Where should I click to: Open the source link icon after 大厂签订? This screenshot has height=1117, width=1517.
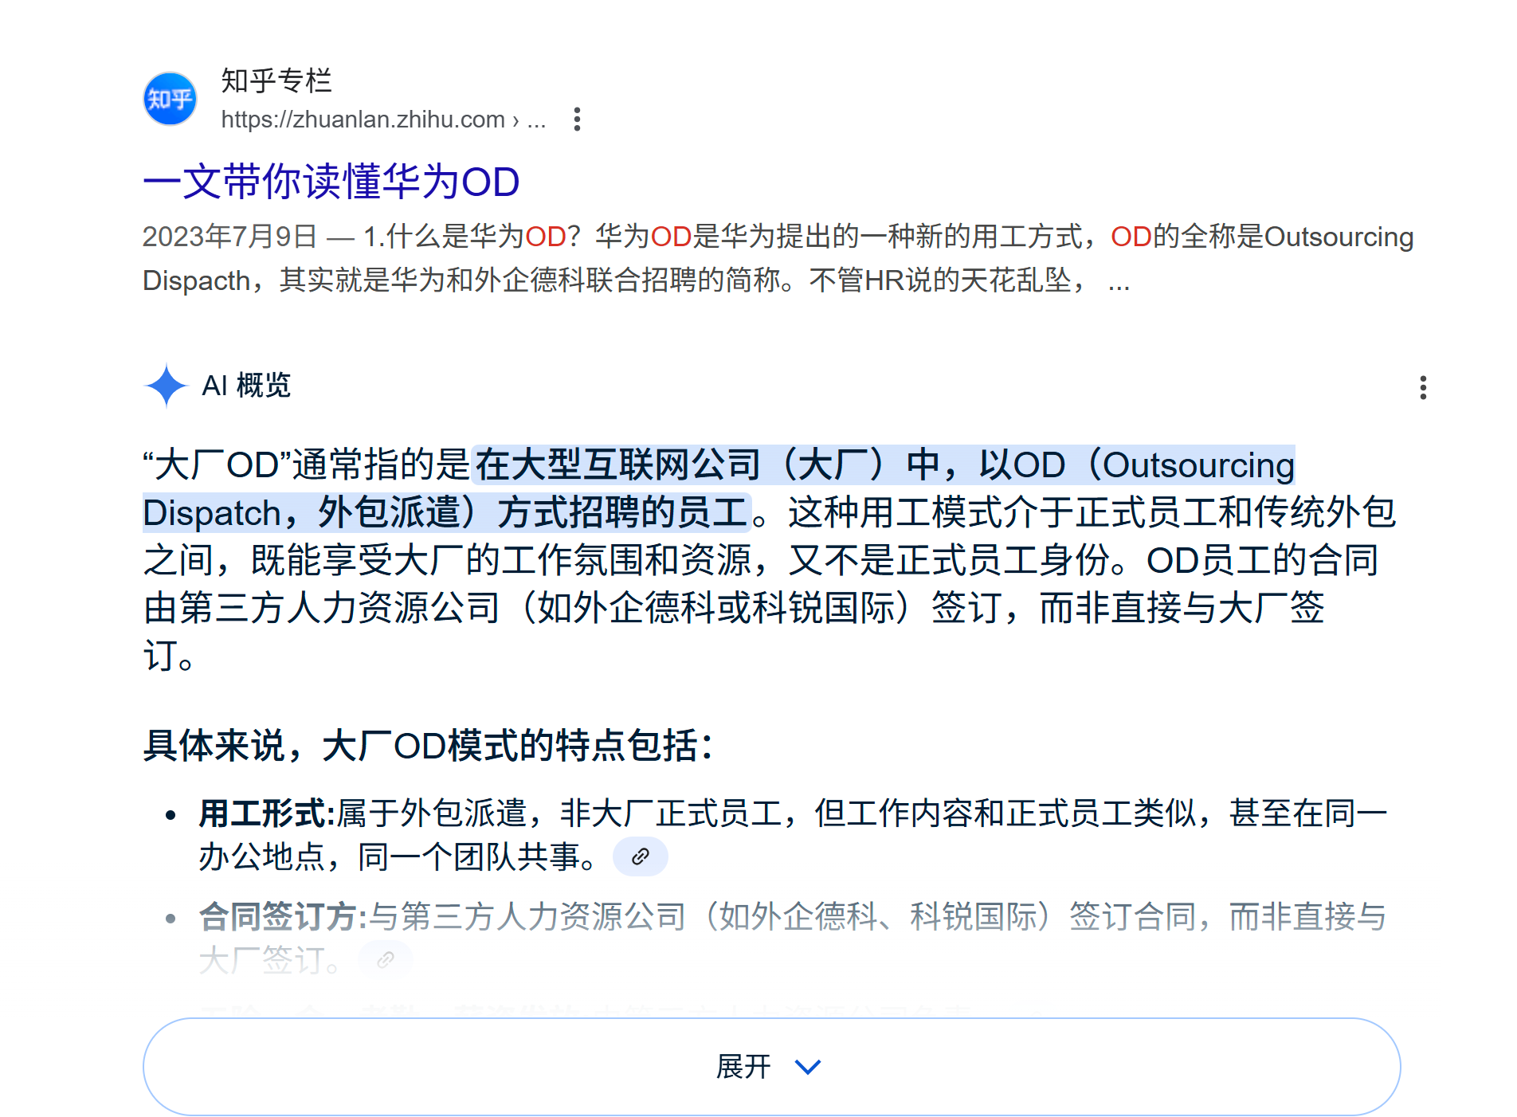(386, 959)
